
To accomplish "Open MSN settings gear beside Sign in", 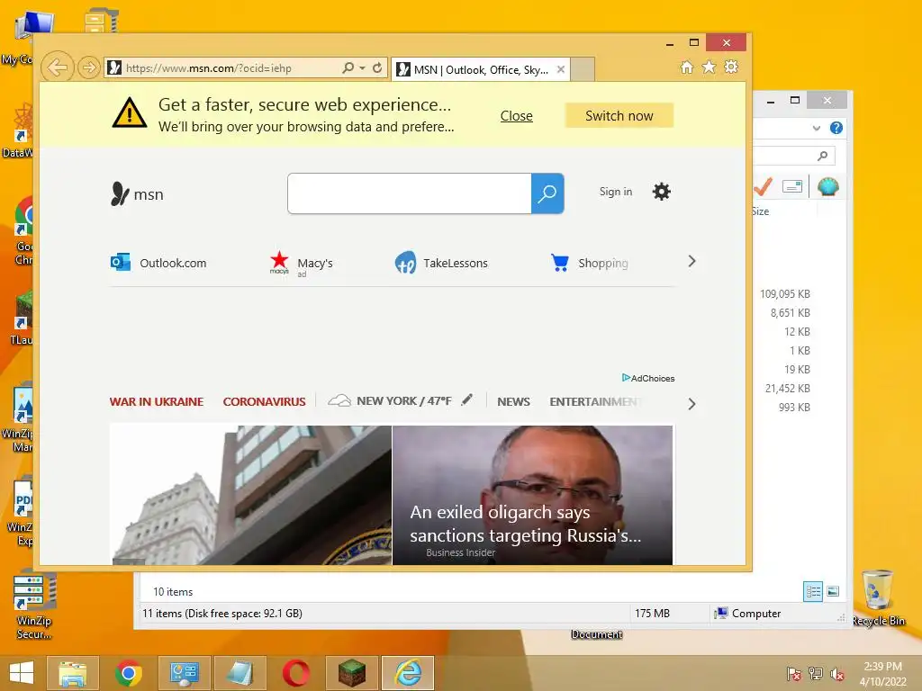I will coord(662,192).
